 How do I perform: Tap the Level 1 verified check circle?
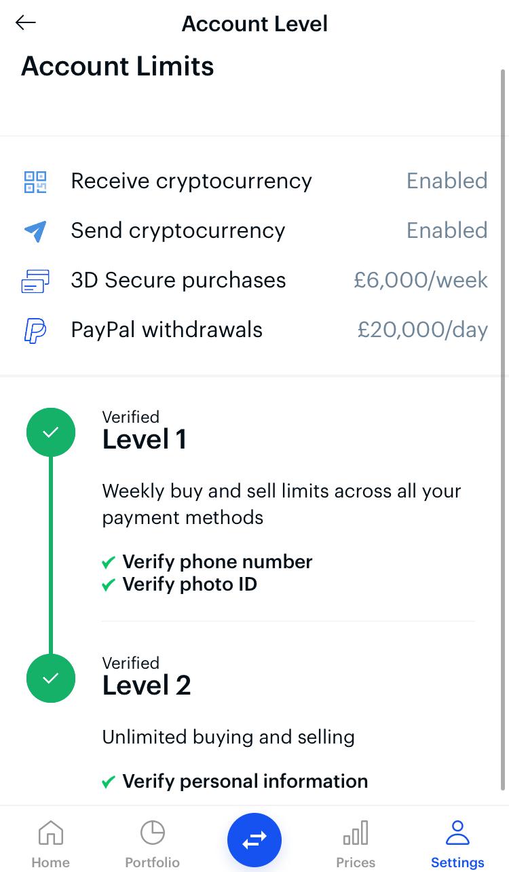tap(50, 432)
